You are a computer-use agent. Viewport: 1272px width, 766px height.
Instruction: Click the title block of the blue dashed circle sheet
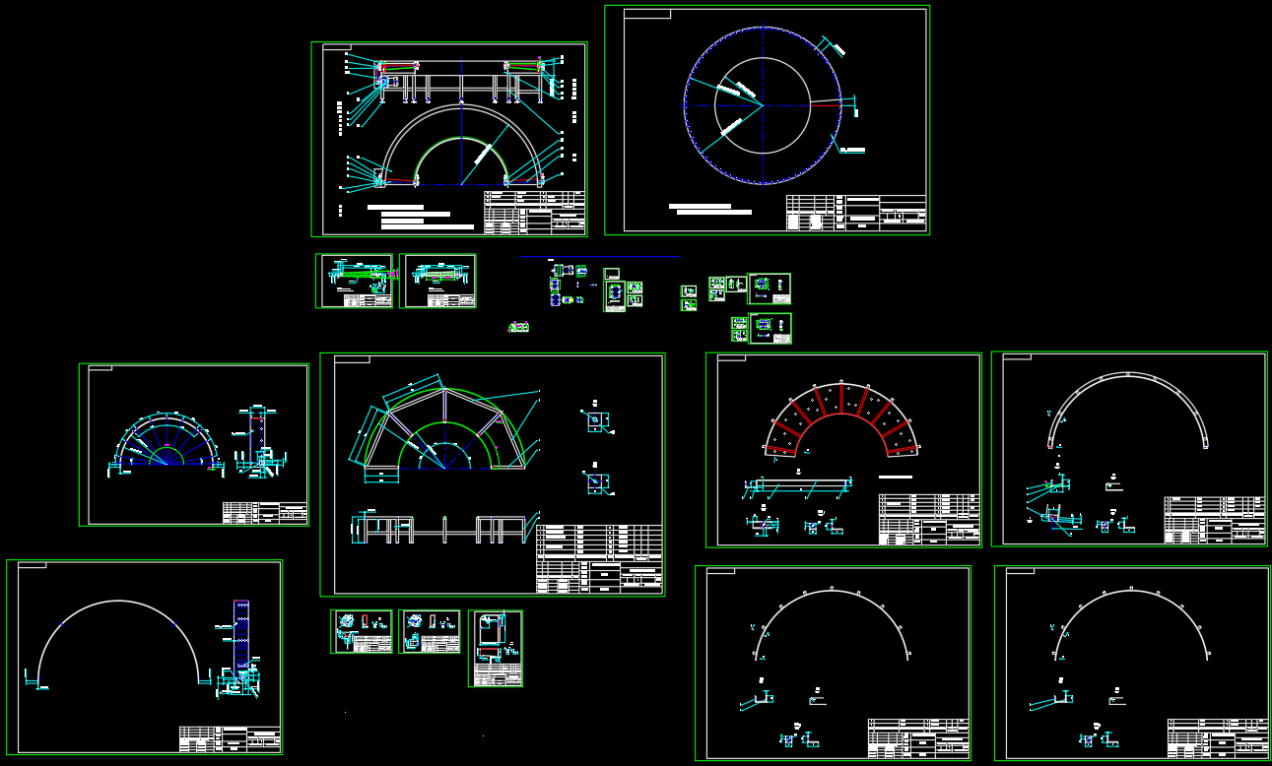(856, 213)
